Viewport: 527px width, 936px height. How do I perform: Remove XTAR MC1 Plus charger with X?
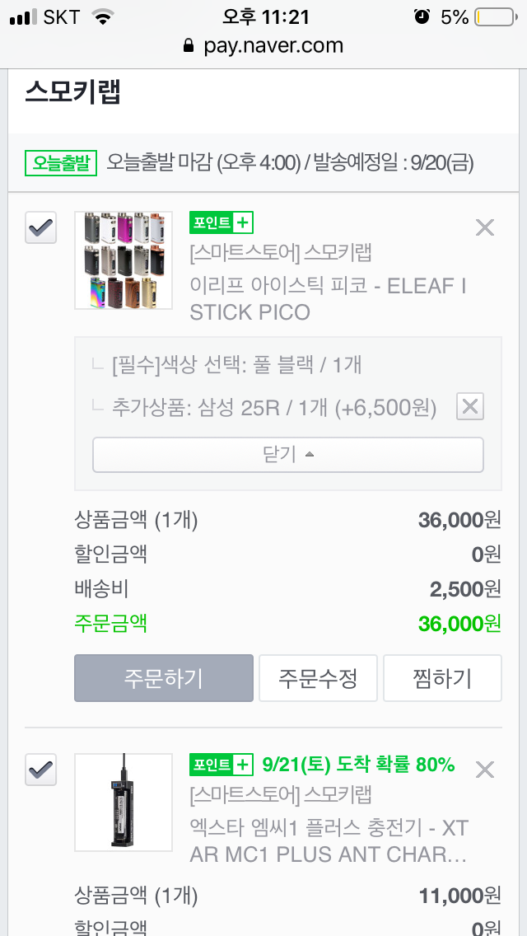point(485,770)
